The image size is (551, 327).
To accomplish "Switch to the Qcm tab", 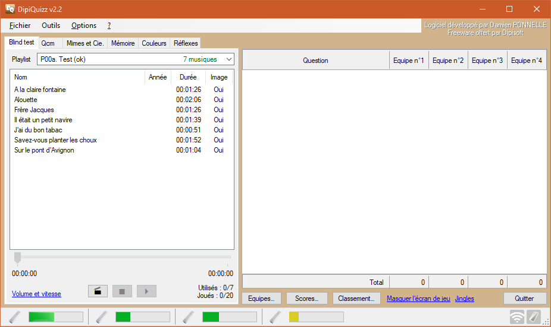I will point(48,43).
